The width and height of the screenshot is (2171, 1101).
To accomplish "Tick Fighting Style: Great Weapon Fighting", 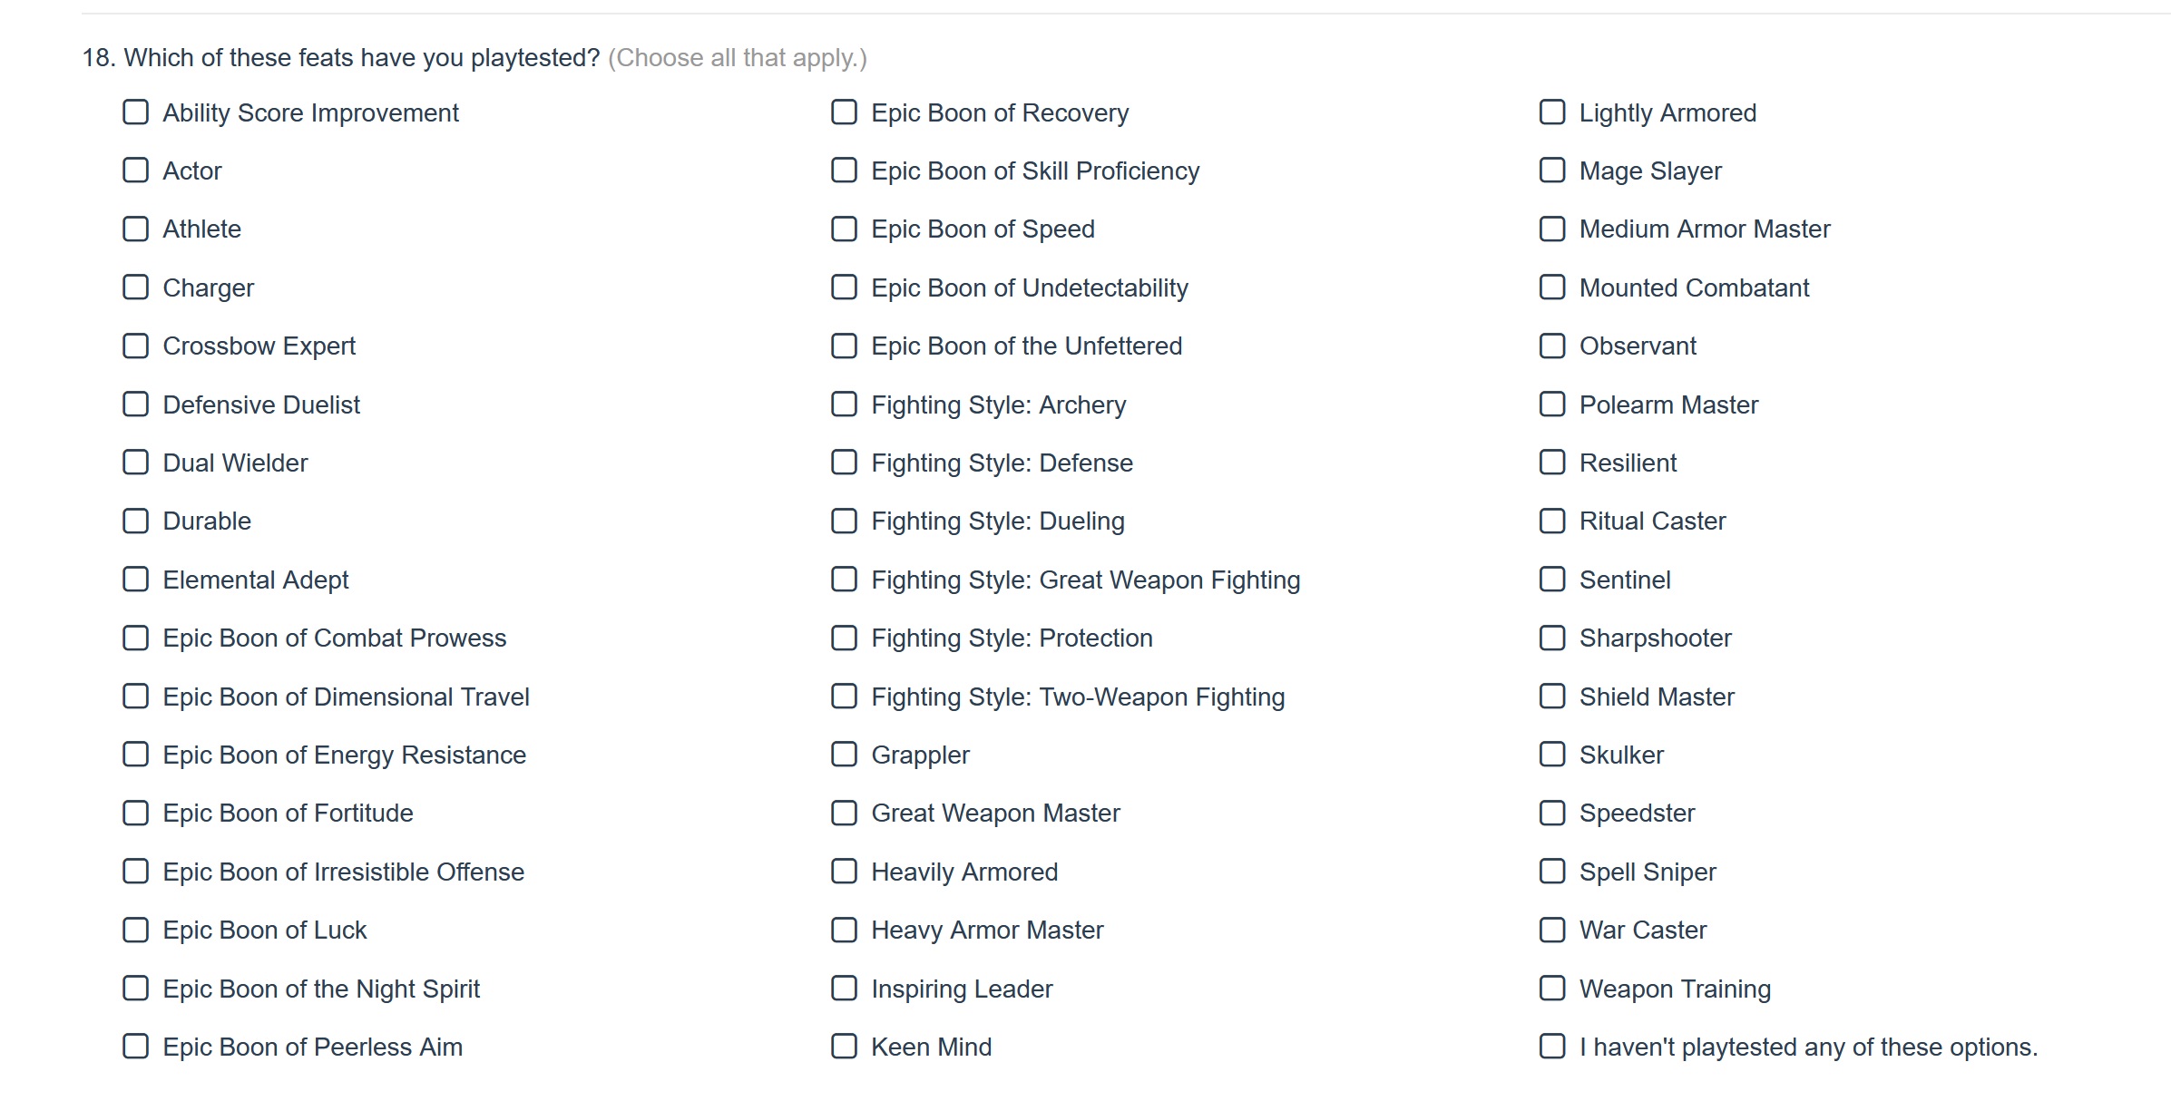I will (845, 580).
